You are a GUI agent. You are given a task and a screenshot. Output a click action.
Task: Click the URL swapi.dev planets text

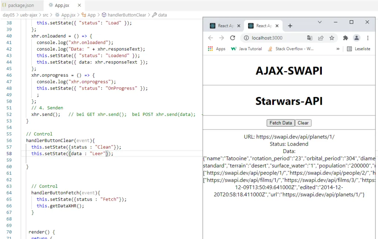pos(289,137)
